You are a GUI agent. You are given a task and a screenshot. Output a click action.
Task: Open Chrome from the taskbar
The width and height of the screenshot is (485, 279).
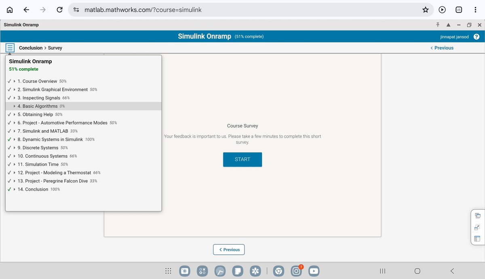pos(278,271)
